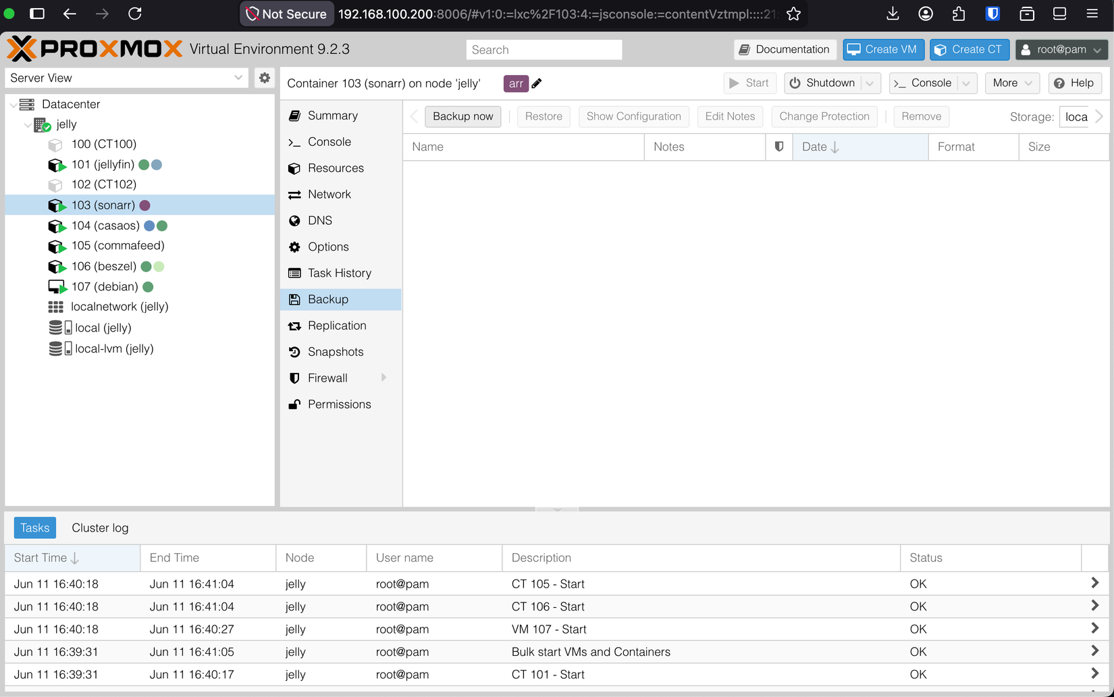The image size is (1114, 697).
Task: Reload the browser page
Action: 135,14
